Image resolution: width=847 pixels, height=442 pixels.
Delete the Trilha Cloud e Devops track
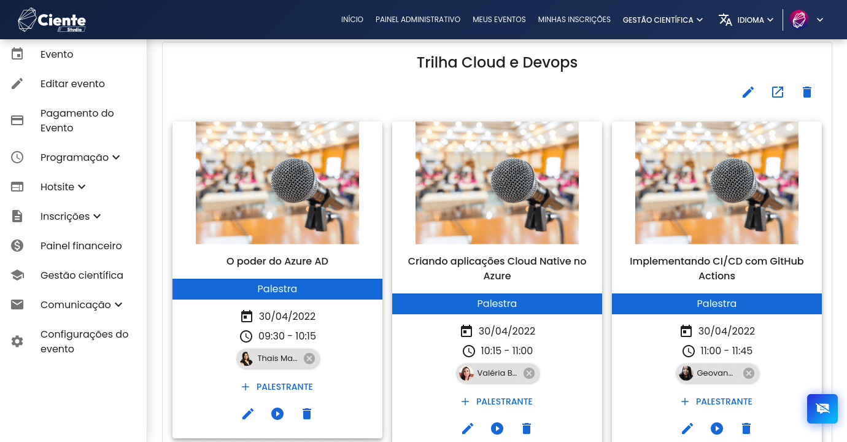pyautogui.click(x=807, y=92)
